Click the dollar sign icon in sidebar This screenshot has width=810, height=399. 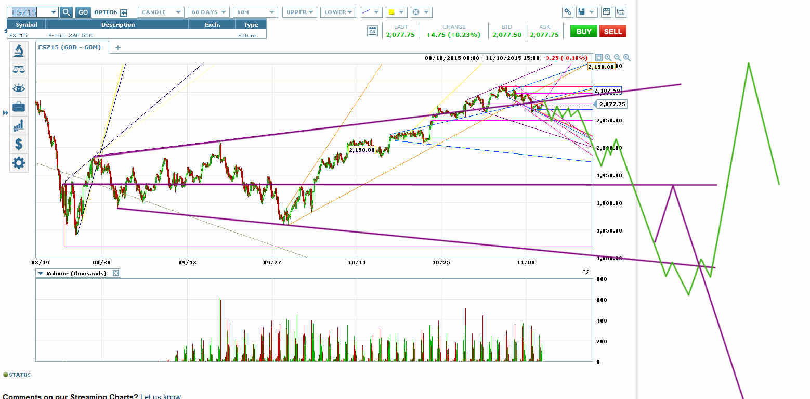tap(18, 144)
